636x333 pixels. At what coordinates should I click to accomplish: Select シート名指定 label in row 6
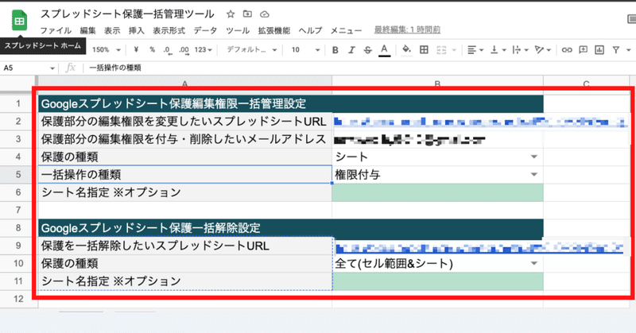coord(185,192)
